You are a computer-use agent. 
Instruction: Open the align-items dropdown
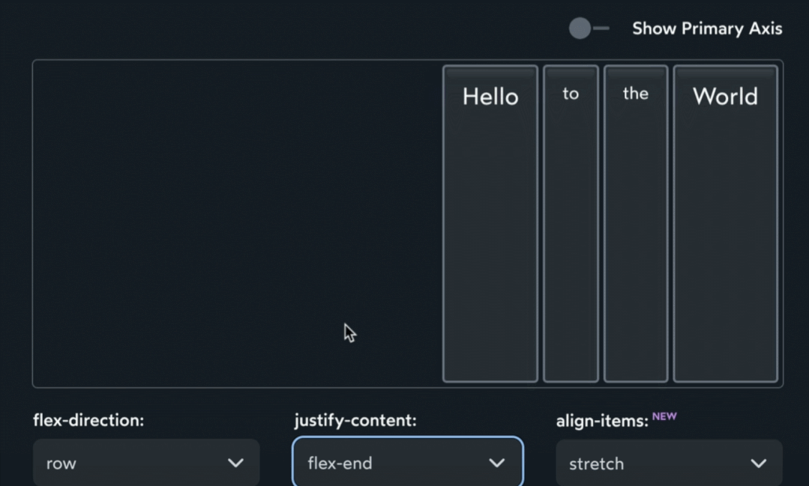click(669, 463)
